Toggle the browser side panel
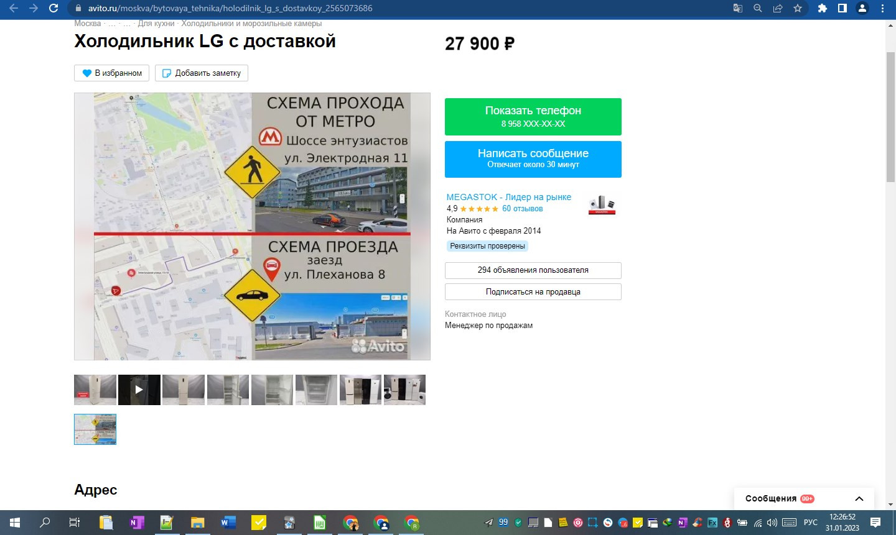Viewport: 896px width, 535px height. click(x=842, y=8)
